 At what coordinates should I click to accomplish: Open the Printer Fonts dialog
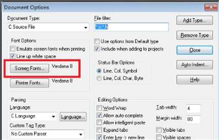30,83
